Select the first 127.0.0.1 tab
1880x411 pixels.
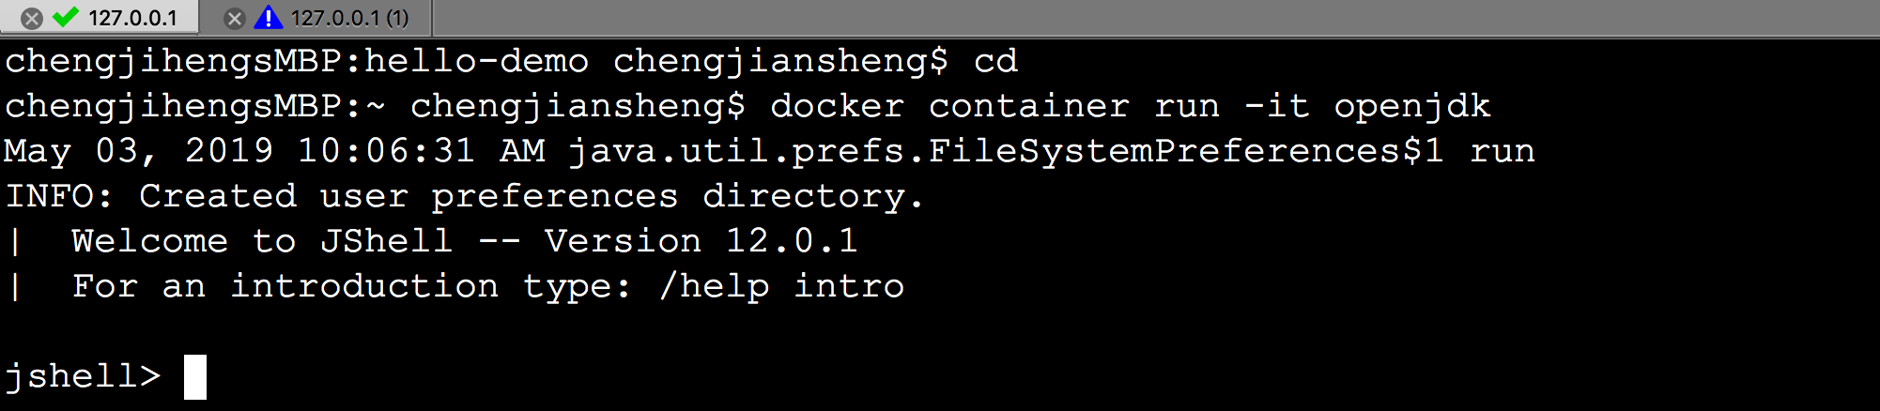click(x=132, y=18)
